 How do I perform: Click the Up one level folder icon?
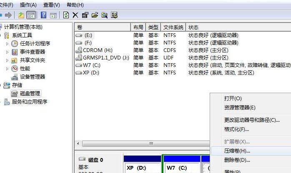tap(21, 15)
